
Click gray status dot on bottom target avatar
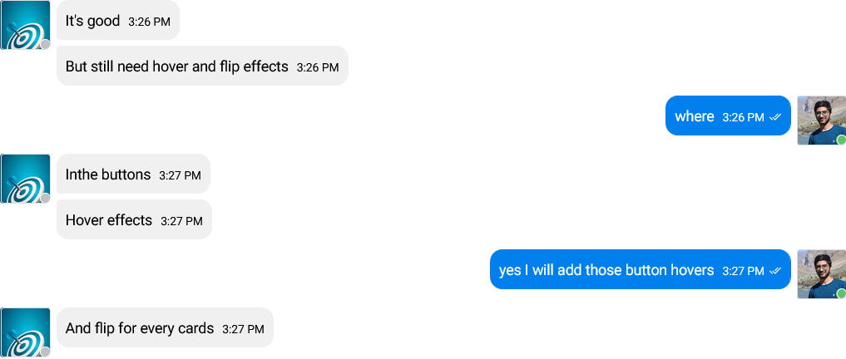tap(45, 352)
